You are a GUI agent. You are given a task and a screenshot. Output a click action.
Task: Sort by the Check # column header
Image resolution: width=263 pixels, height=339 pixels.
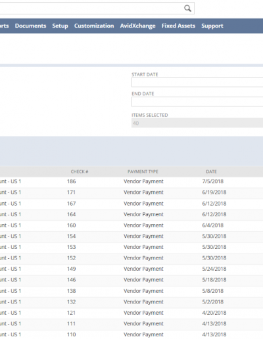point(80,171)
